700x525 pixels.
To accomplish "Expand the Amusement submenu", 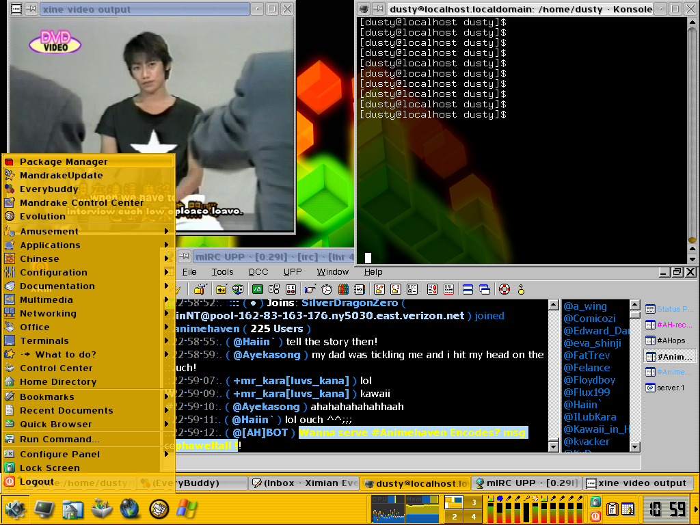I will click(x=88, y=231).
